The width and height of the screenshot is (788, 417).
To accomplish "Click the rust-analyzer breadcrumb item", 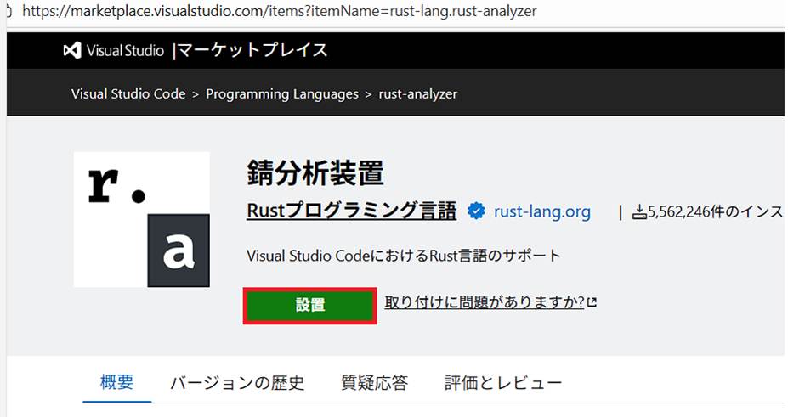I will 418,93.
